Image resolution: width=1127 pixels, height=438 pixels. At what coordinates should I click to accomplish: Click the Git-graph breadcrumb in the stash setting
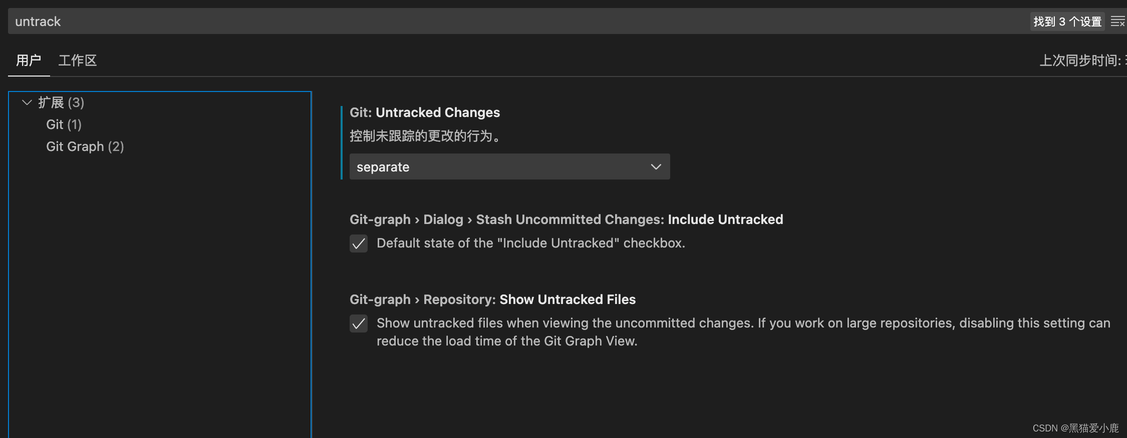380,219
